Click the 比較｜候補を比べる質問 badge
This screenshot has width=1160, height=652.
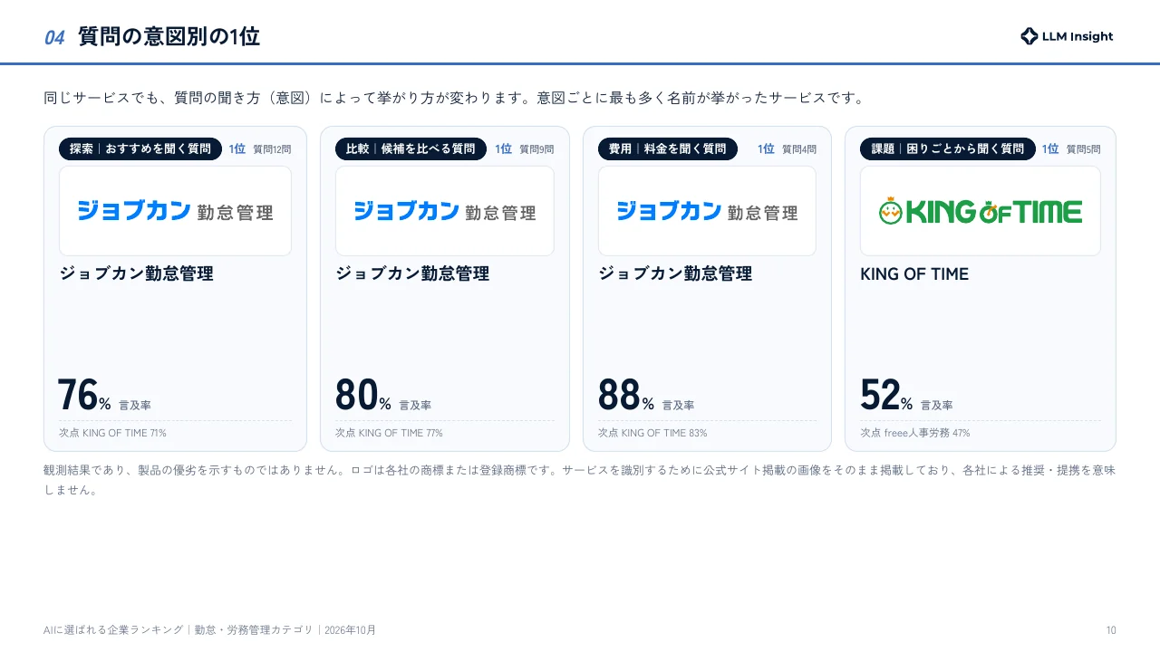(411, 149)
